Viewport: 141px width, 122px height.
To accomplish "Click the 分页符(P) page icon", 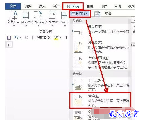I will [78, 31].
